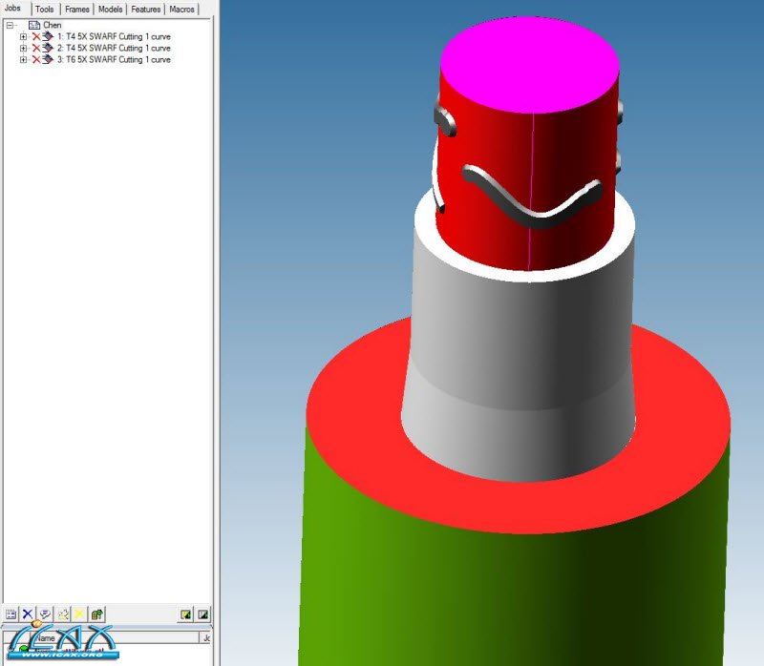Click the yellow-green shaded panel icon
Image resolution: width=764 pixels, height=666 pixels.
click(185, 614)
